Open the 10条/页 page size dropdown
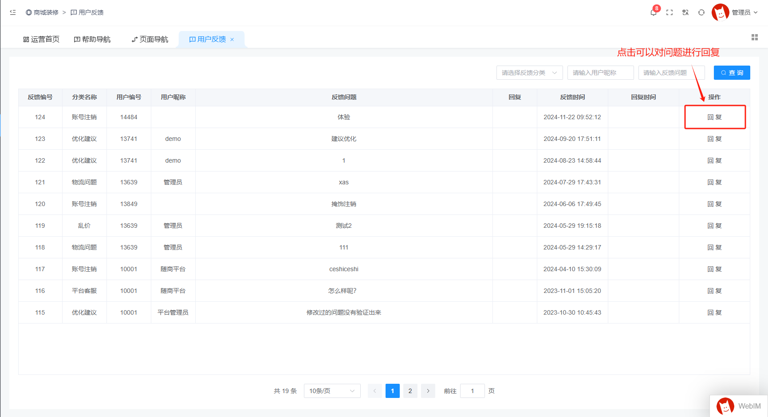Viewport: 768px width, 417px height. click(332, 391)
